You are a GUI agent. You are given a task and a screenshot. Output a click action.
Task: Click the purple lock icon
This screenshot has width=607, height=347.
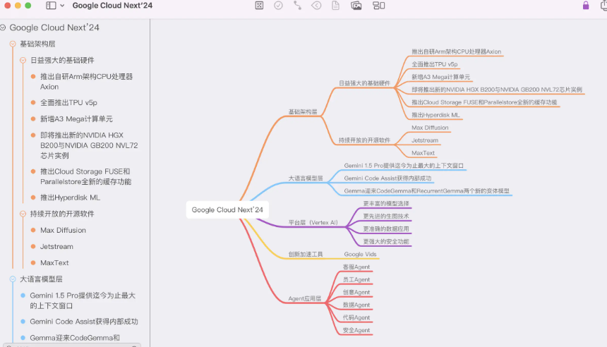tap(586, 6)
